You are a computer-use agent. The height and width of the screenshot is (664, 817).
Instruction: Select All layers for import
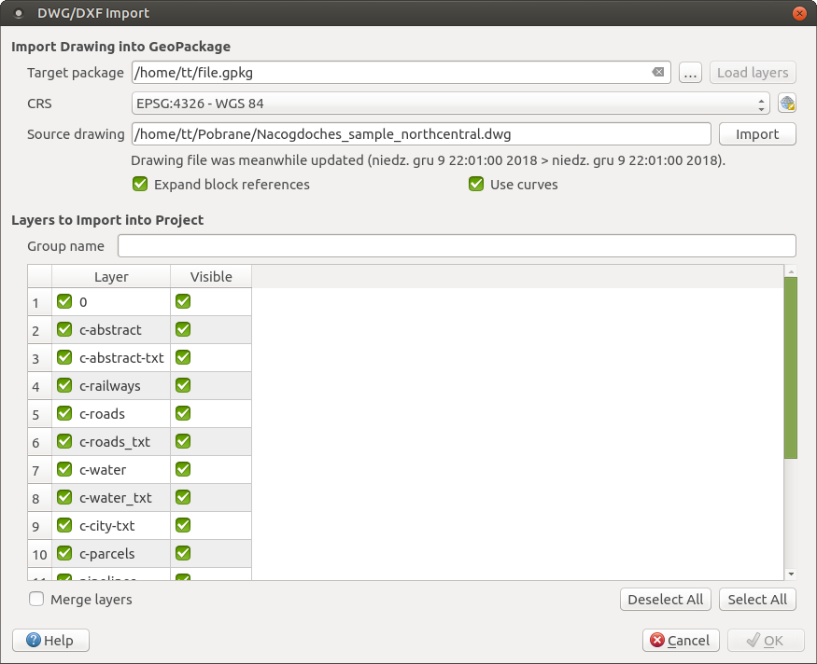point(757,599)
